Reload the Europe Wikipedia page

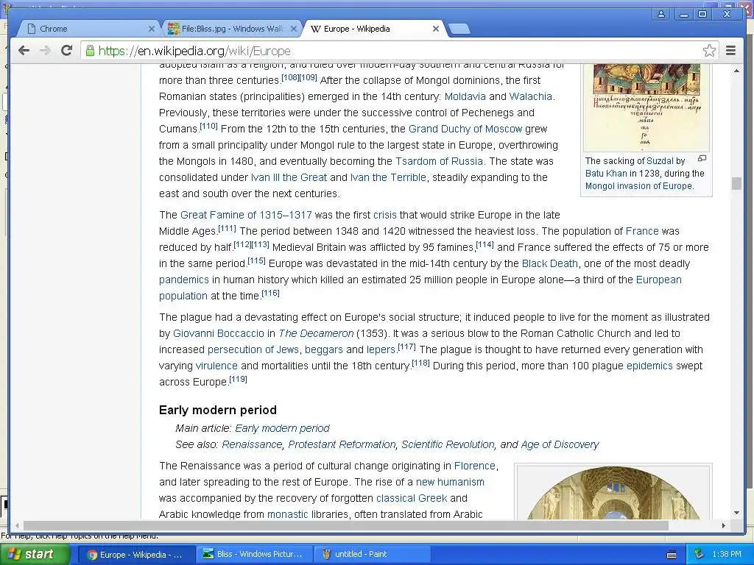coord(66,51)
